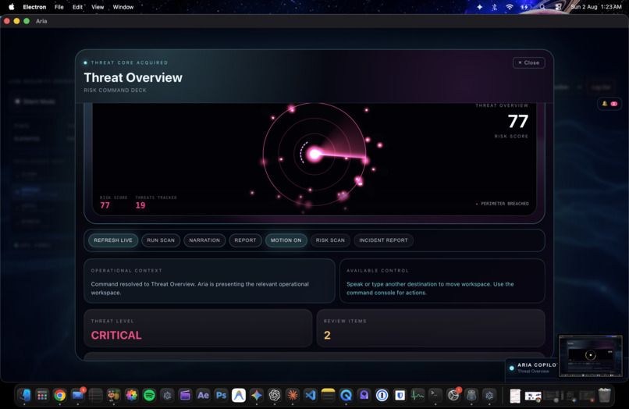Click the Report button
The image size is (629, 409).
pos(246,240)
